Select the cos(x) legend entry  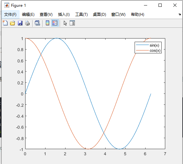tap(155, 50)
